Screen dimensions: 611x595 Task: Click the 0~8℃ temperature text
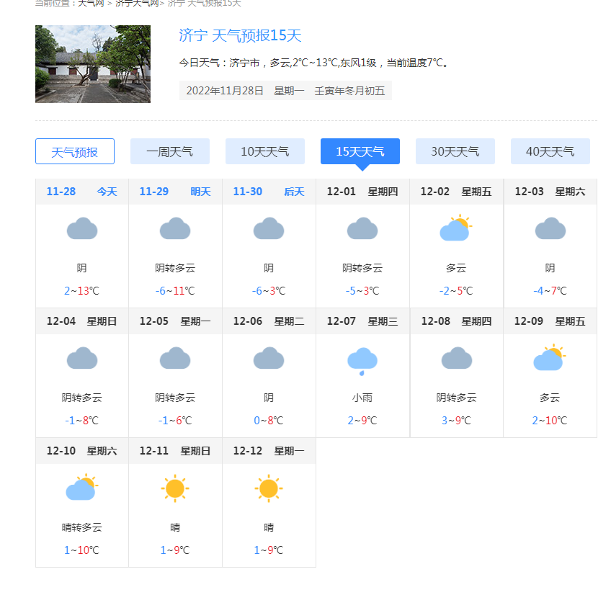[x=269, y=421]
